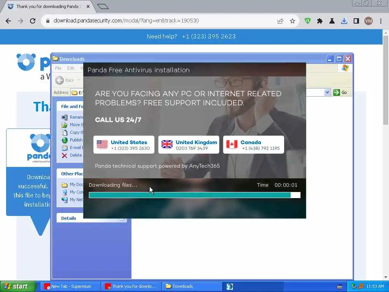Show browser downloads via download icon
389x292 pixels.
(x=344, y=21)
